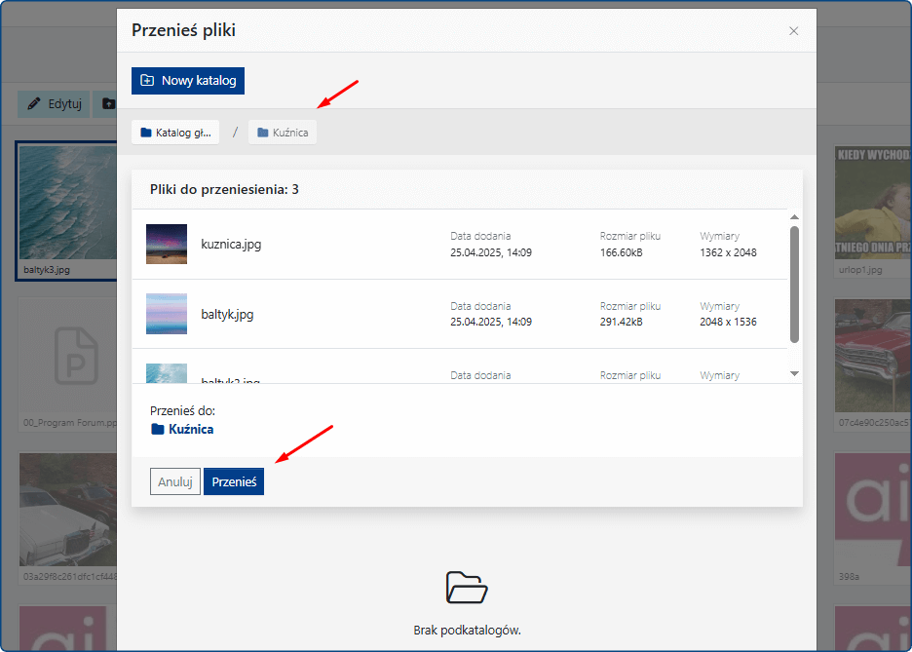Create a new folder with Nowy katalog

(x=188, y=81)
